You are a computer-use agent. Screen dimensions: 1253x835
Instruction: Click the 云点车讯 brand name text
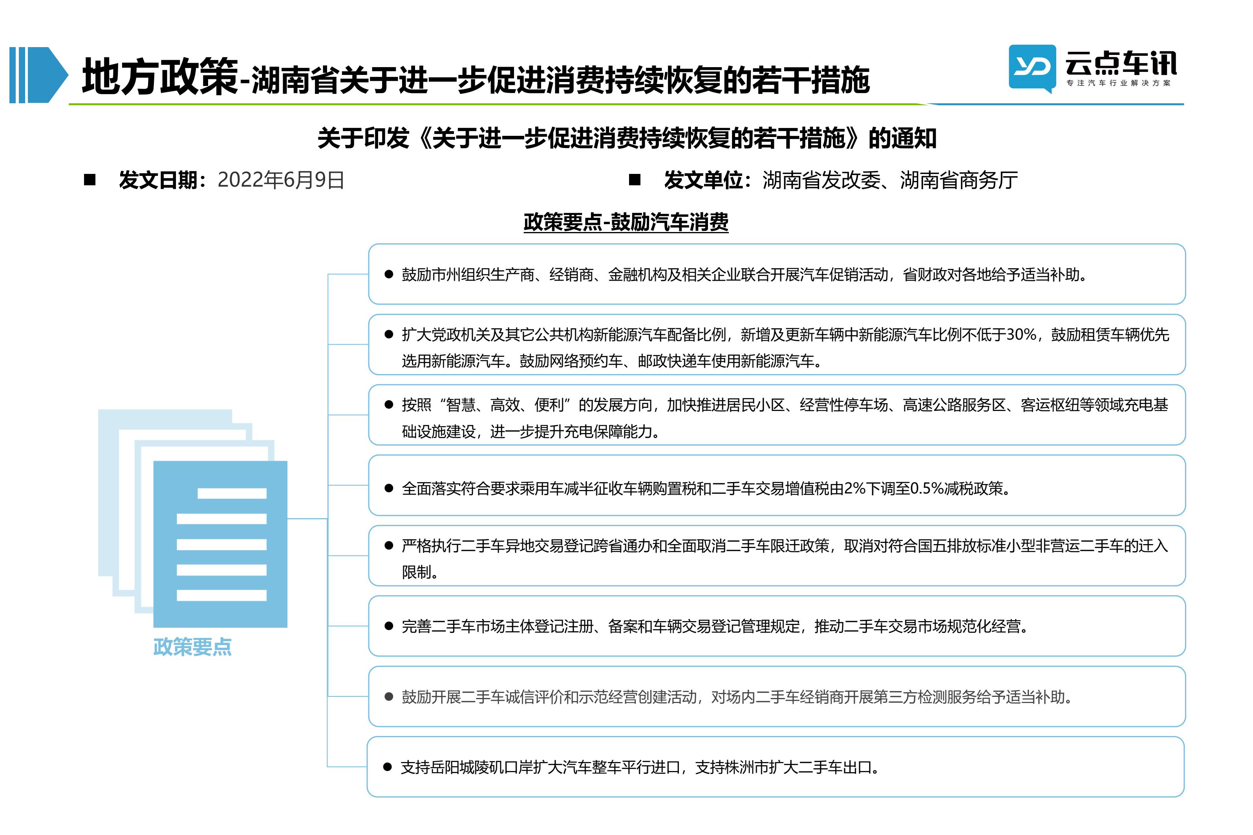[x=1121, y=63]
